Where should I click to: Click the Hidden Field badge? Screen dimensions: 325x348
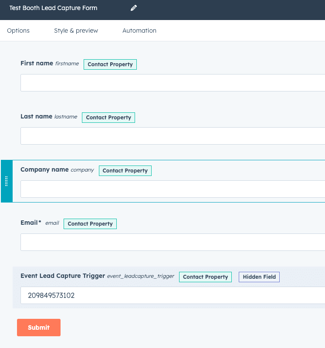coord(259,277)
